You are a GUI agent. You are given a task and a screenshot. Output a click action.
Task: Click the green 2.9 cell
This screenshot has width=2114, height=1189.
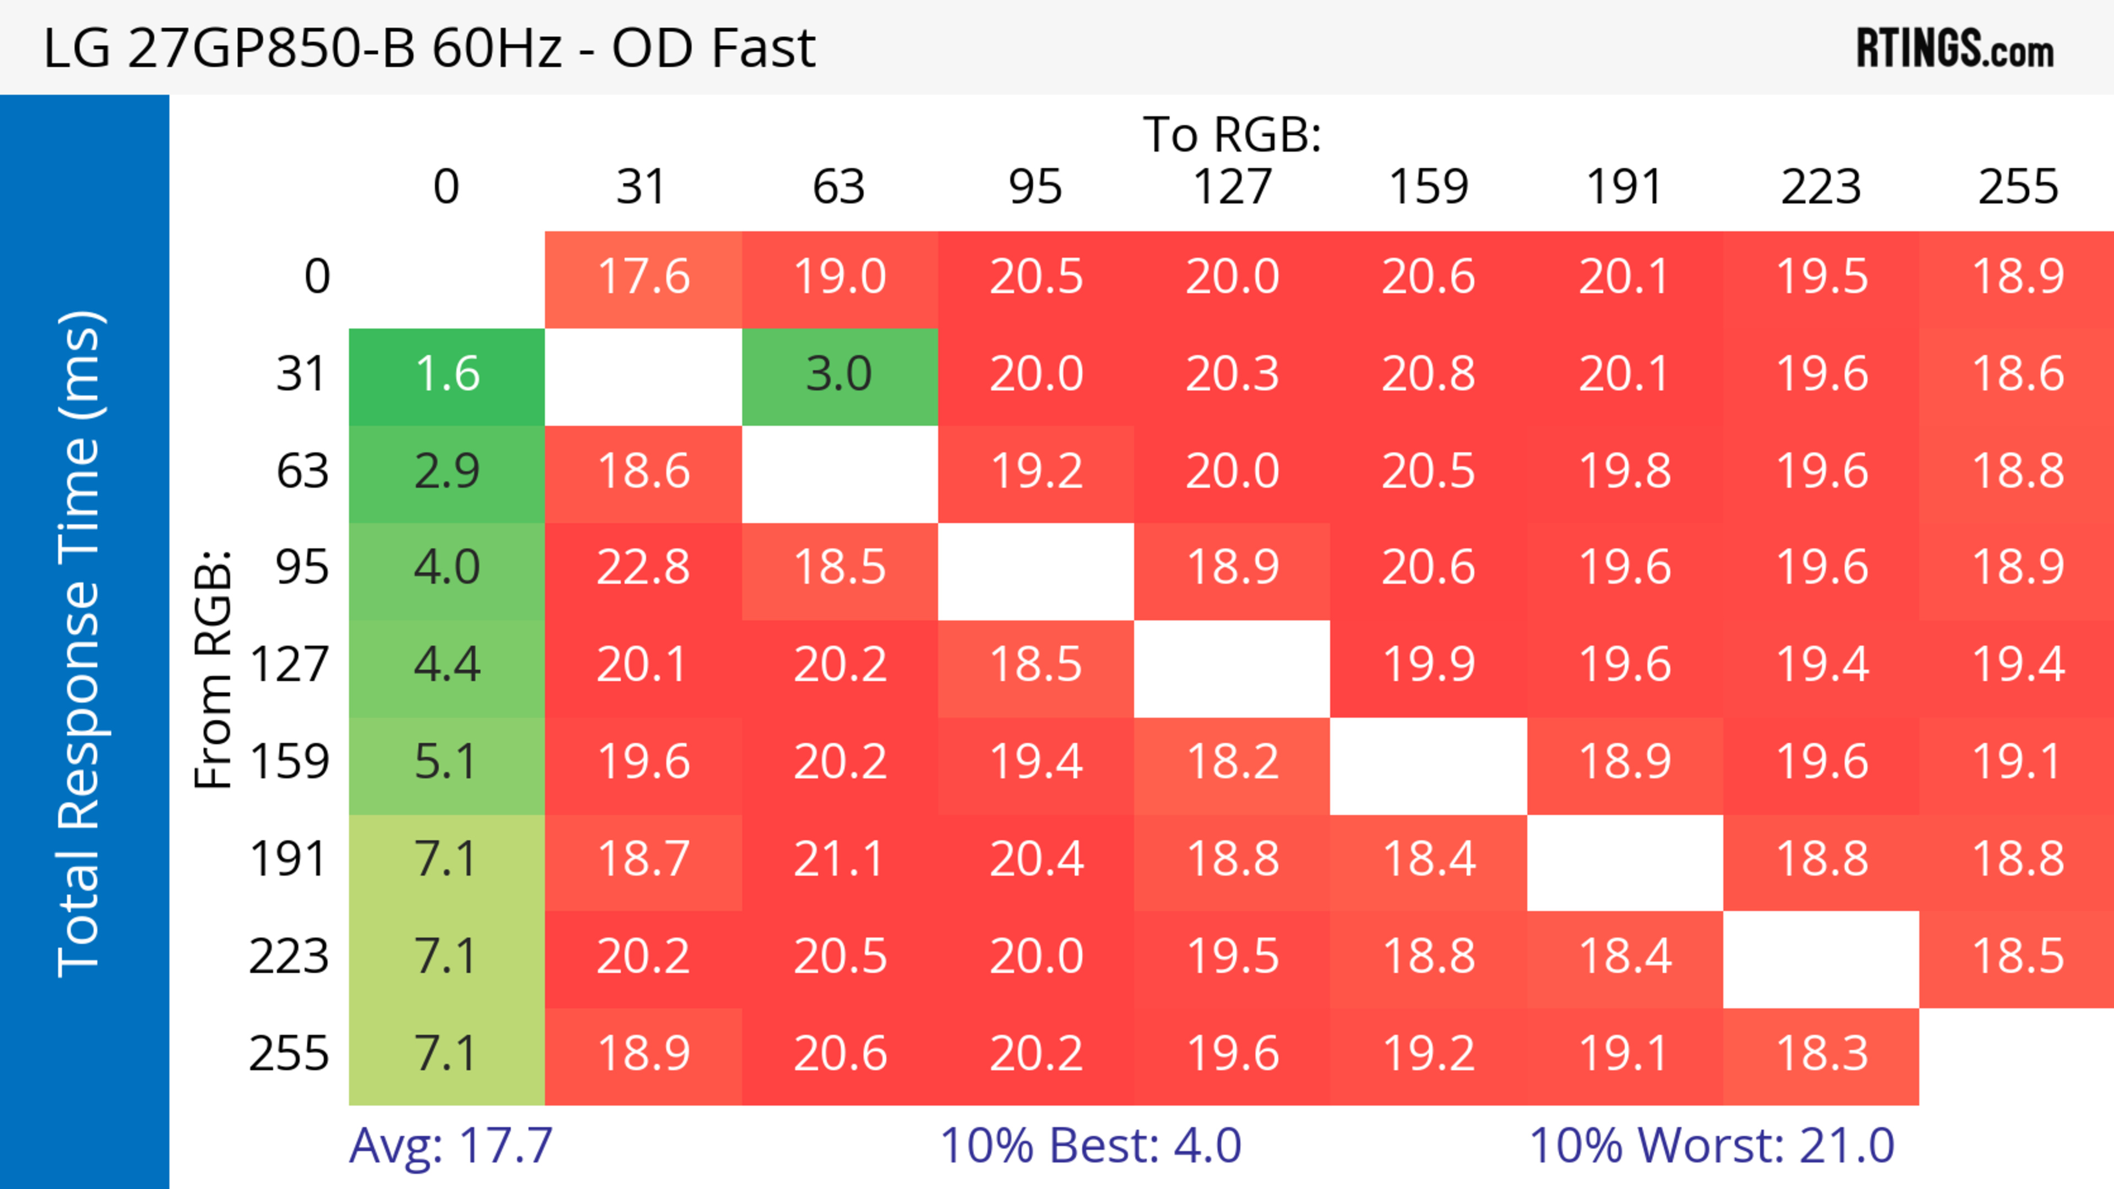447,472
